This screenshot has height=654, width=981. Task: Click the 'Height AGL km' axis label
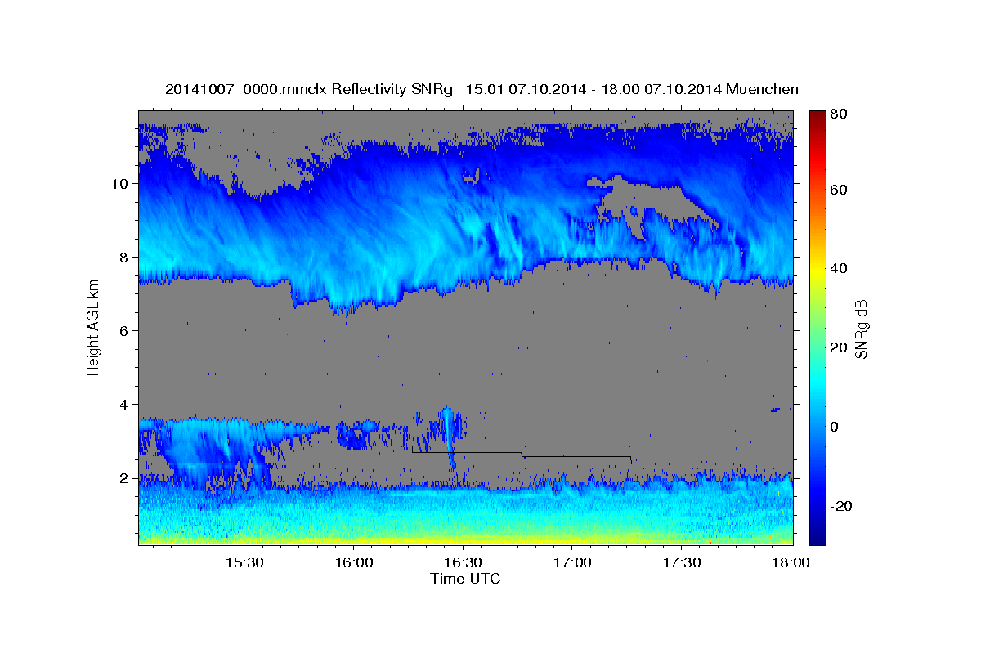click(x=93, y=328)
